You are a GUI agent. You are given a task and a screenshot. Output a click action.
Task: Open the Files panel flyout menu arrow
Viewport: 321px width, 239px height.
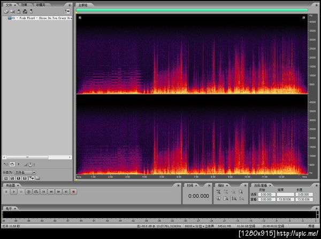click(x=70, y=5)
